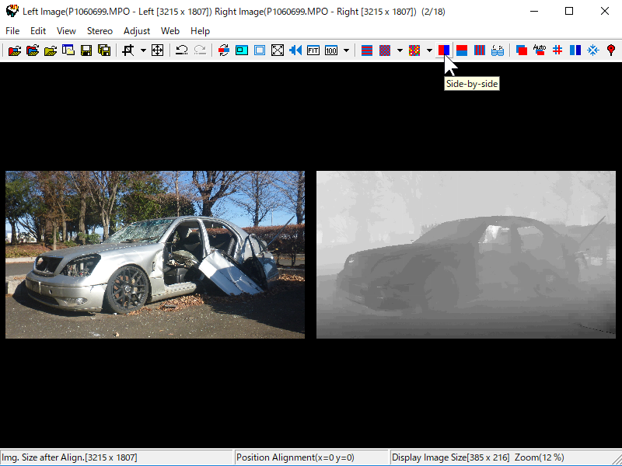Select interlaced stereo display mode
The height and width of the screenshot is (466, 622).
pos(367,50)
